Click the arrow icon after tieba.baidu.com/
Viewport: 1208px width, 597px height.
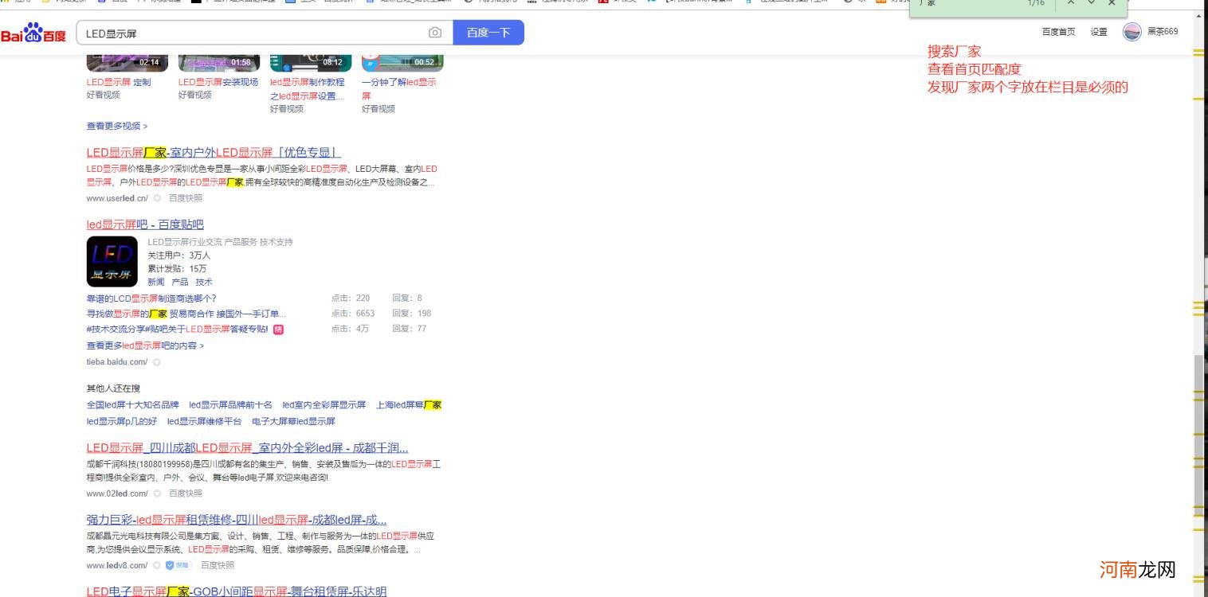click(157, 362)
